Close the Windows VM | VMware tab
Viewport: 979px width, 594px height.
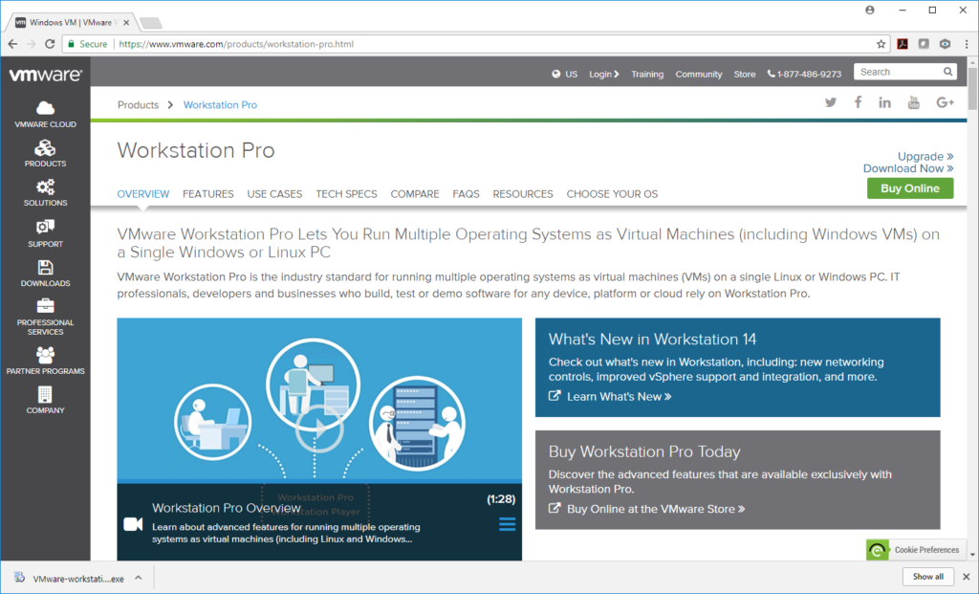click(126, 23)
